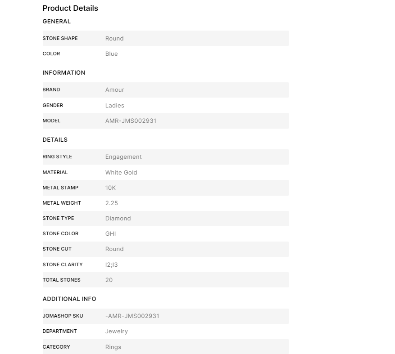Click the Total Stones value 20
The width and height of the screenshot is (395, 354).
pyautogui.click(x=109, y=280)
